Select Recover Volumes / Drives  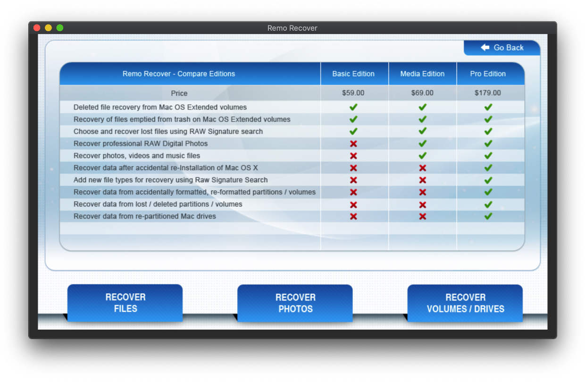tap(465, 303)
